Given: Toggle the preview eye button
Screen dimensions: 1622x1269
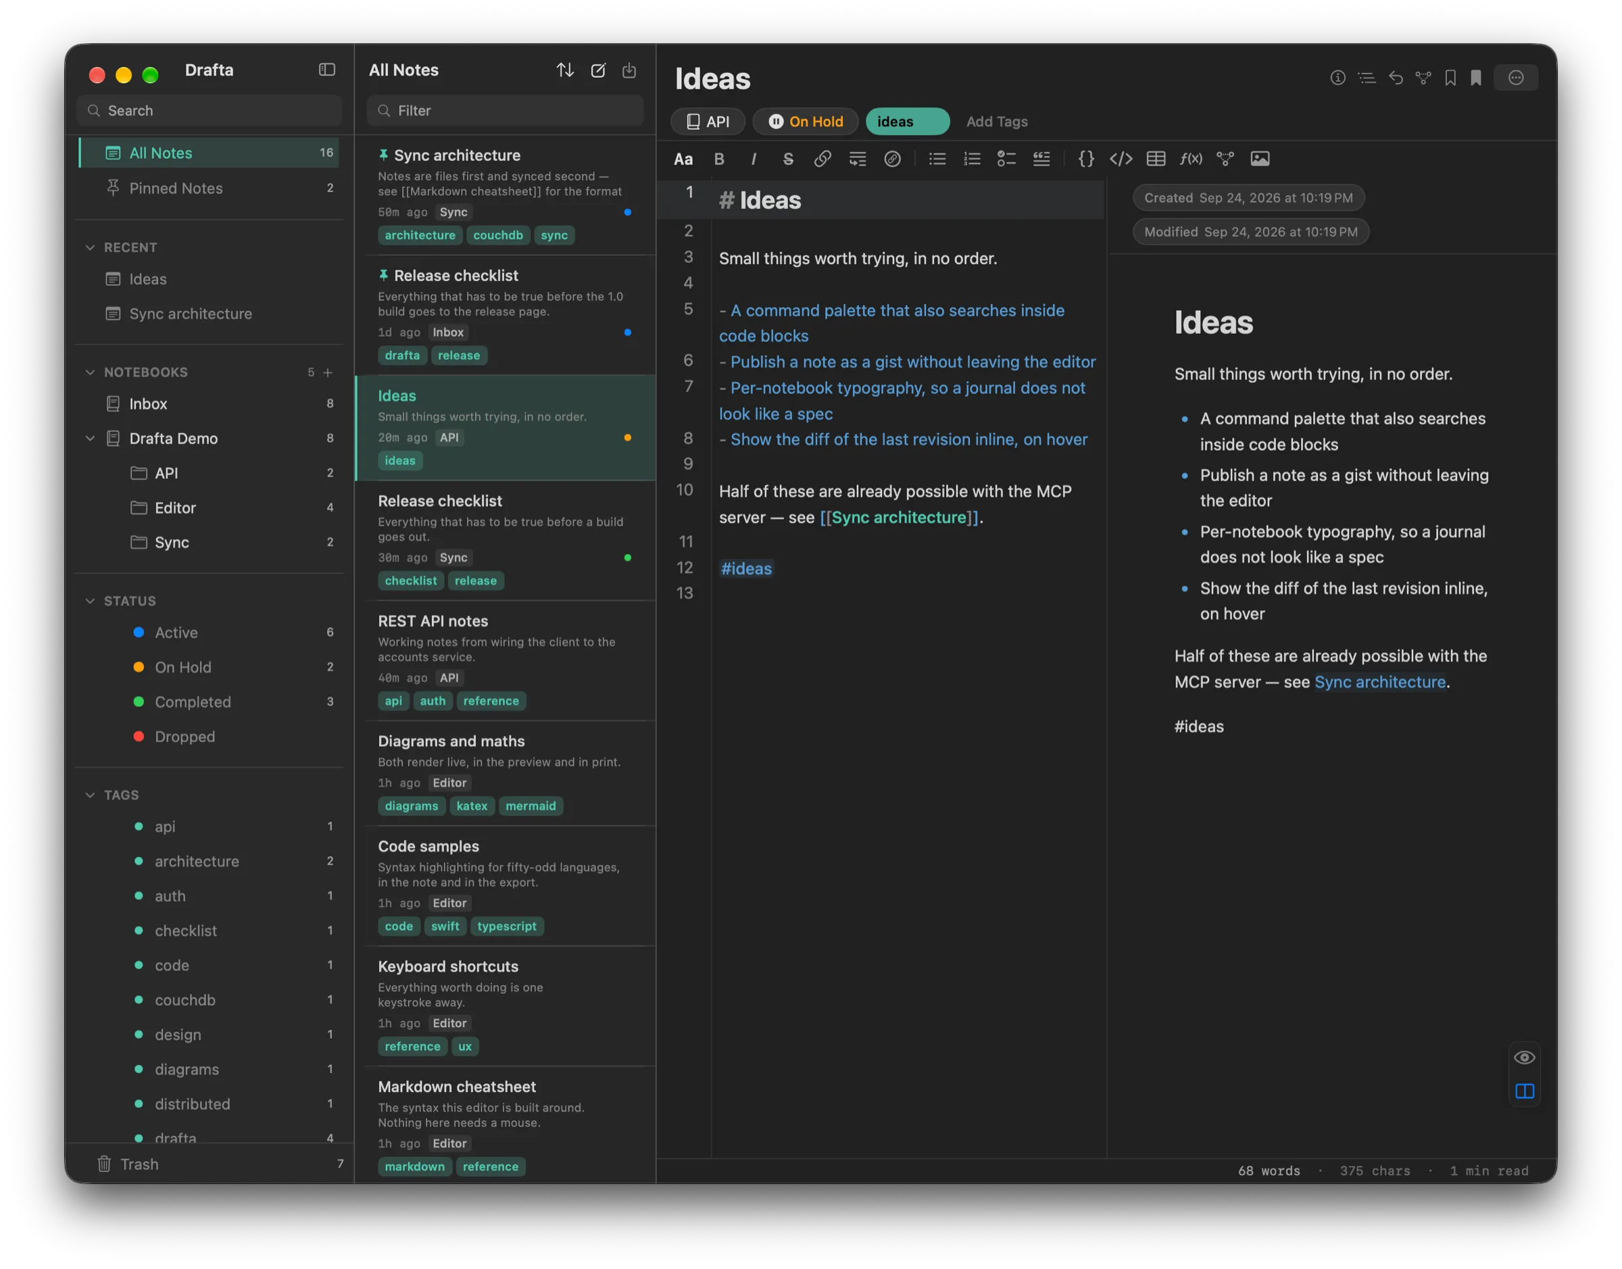Looking at the screenshot, I should [1524, 1057].
